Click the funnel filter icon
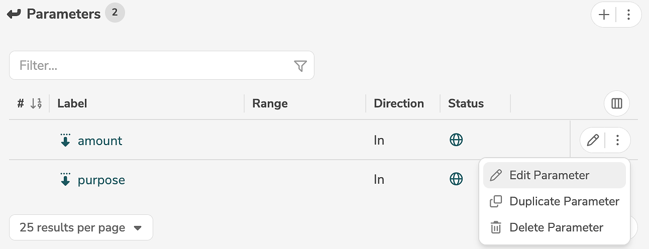 (x=300, y=66)
